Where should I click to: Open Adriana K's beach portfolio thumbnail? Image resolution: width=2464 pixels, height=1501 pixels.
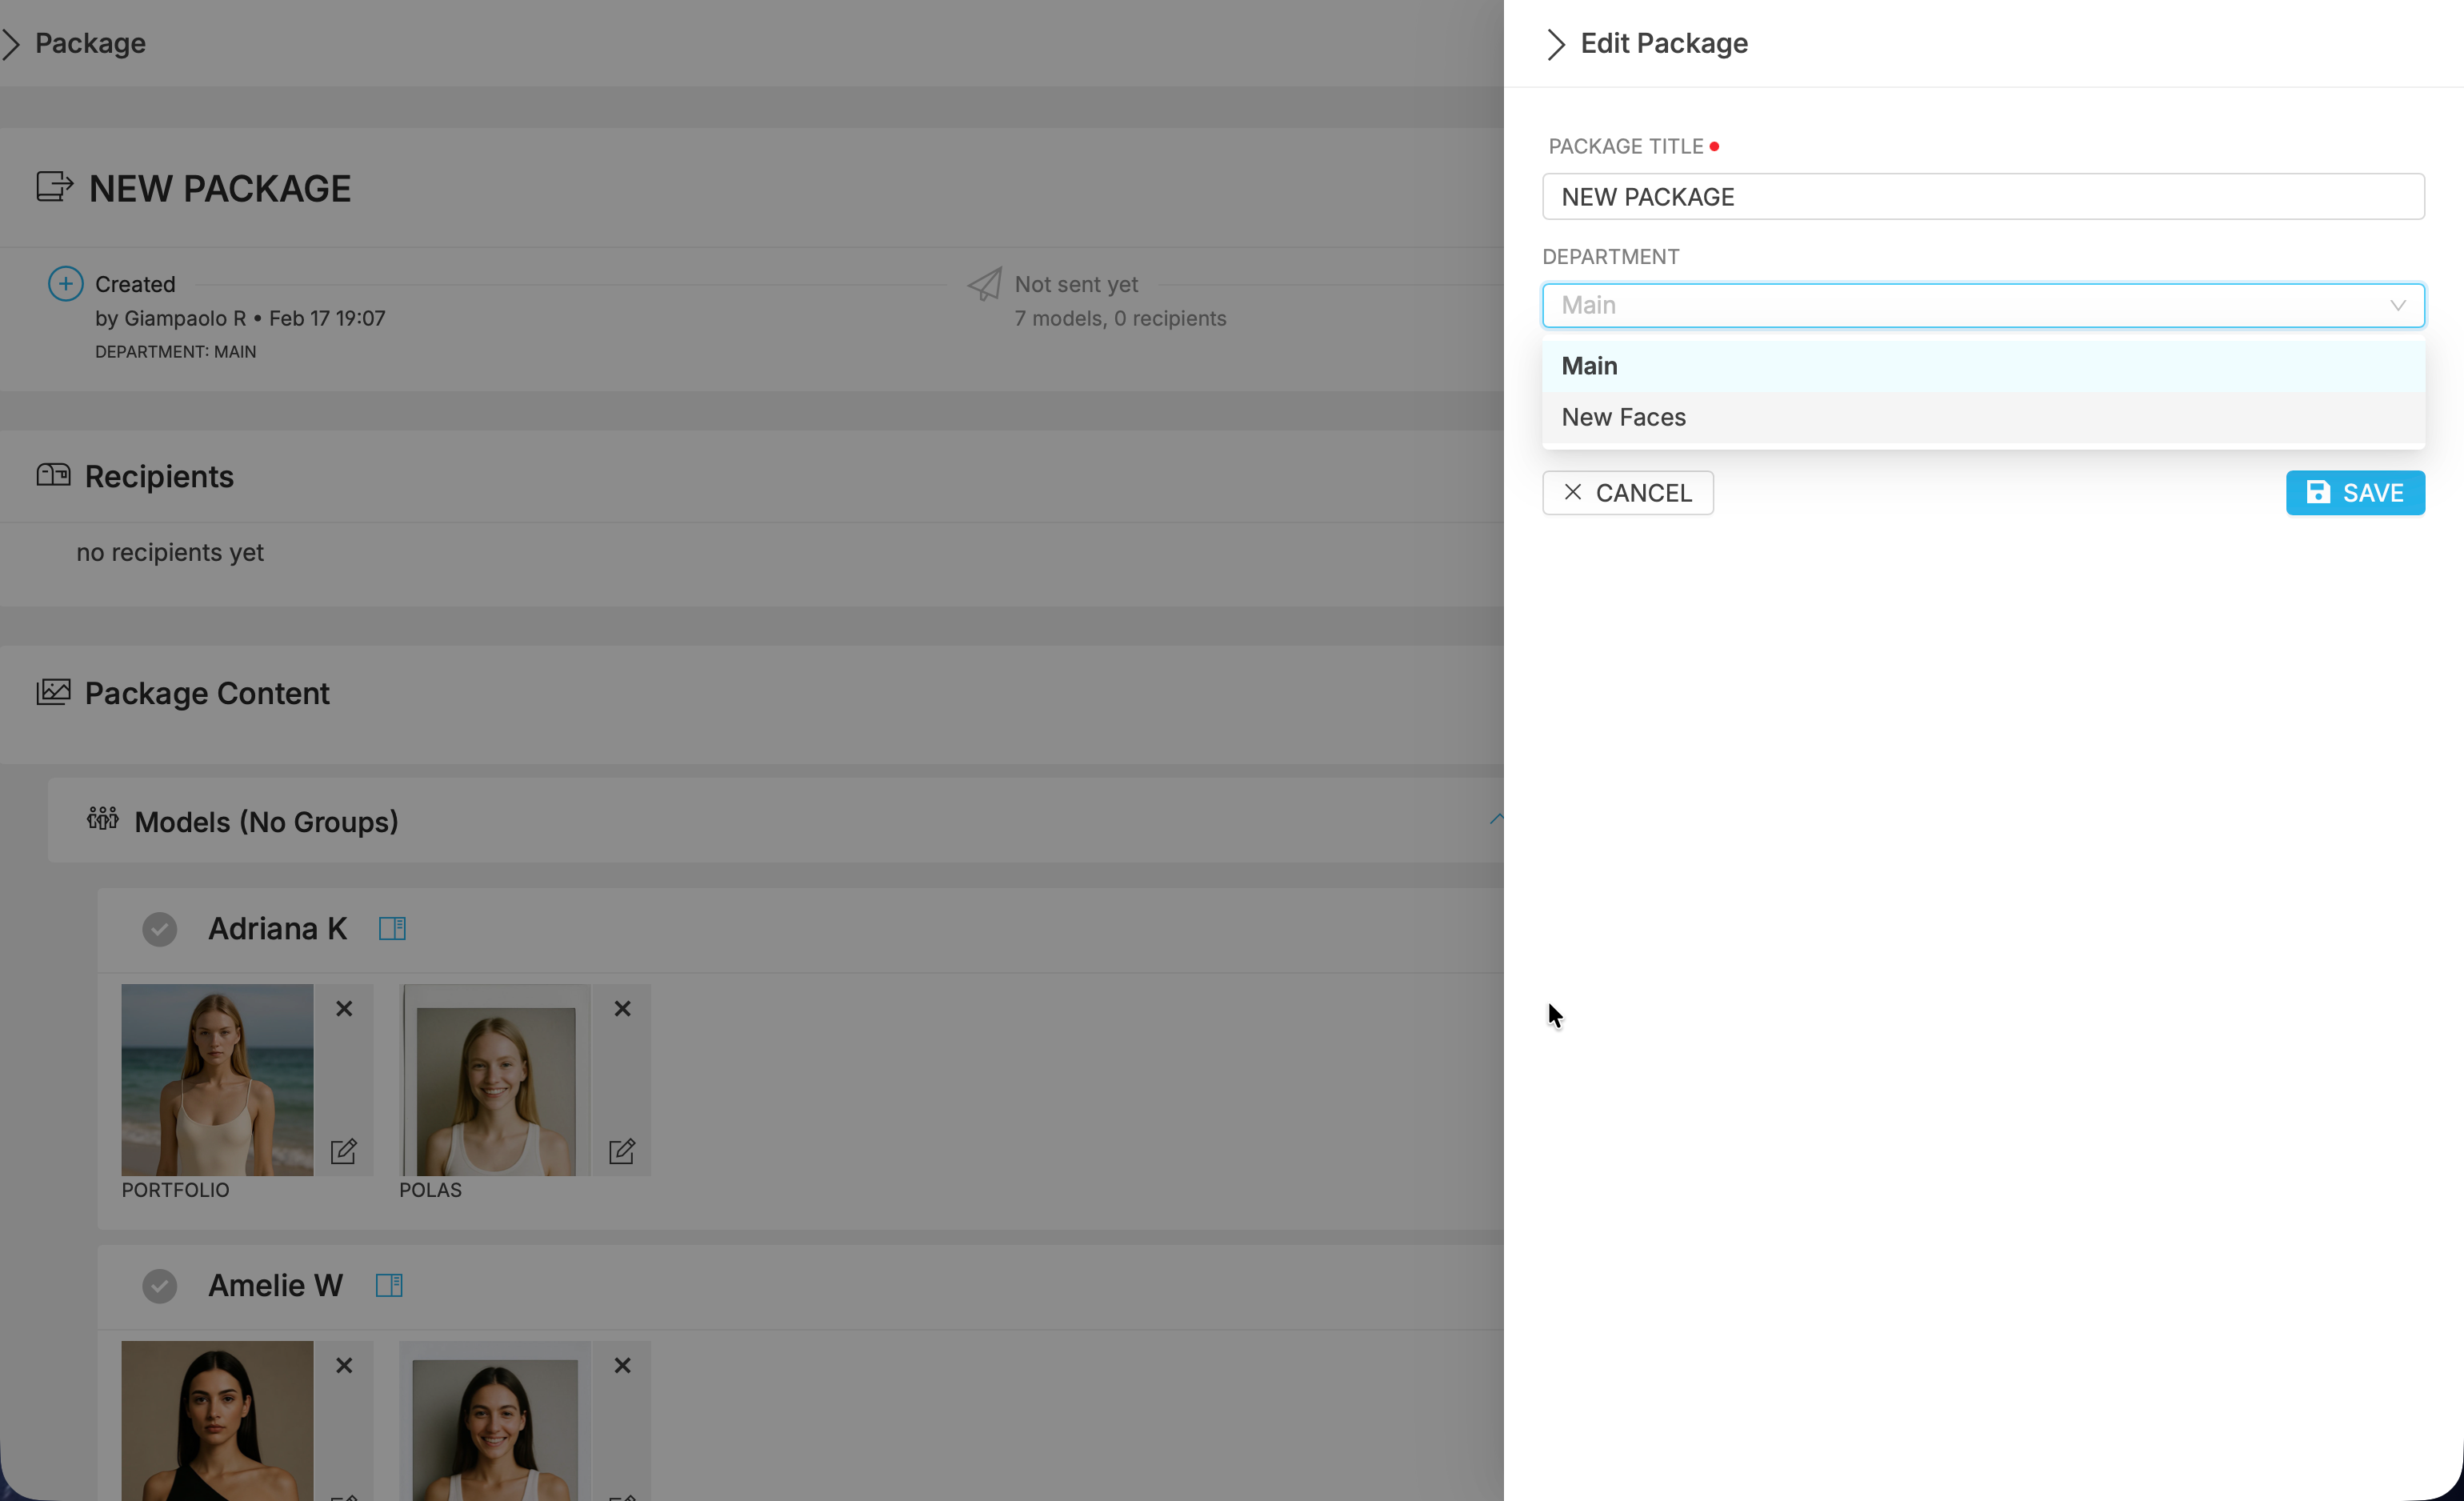tap(217, 1079)
